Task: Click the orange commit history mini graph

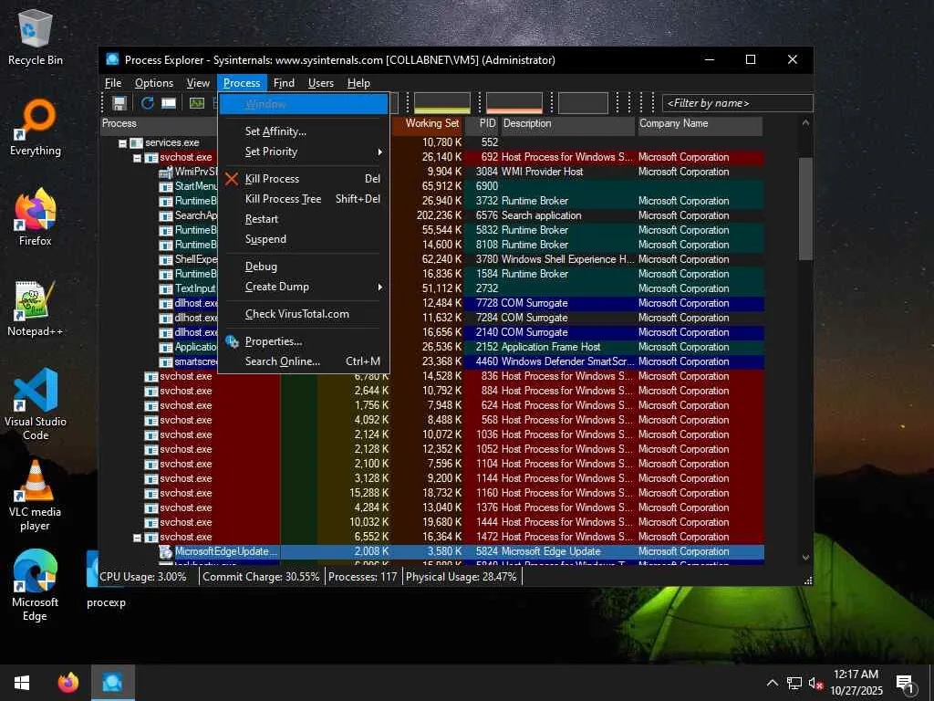Action: pyautogui.click(x=514, y=102)
